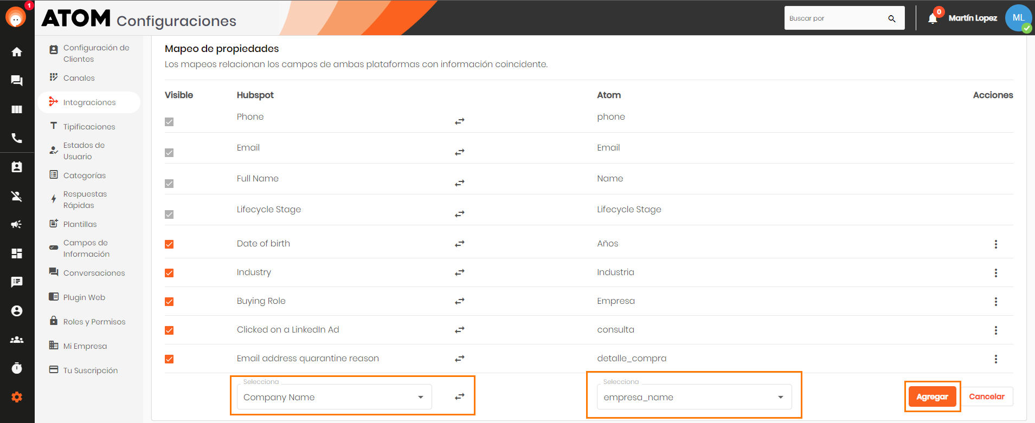Open the dashboard tiles rail icon
Screen dimensions: 1035x423
click(x=17, y=253)
